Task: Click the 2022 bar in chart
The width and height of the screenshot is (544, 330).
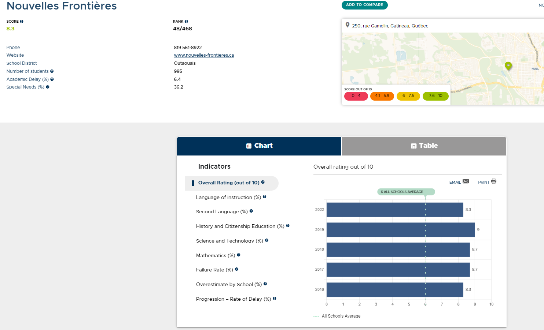Action: click(x=395, y=210)
